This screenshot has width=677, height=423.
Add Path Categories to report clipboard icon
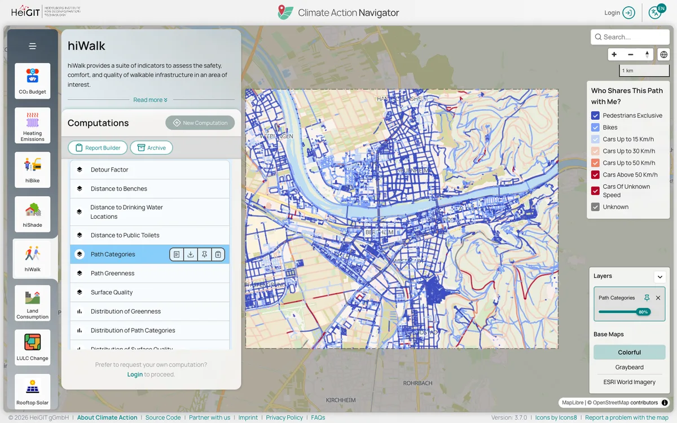(218, 254)
